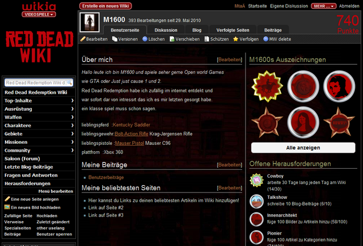363x246 pixels.
Task: Click the Verschieben move icon
Action: click(x=172, y=39)
